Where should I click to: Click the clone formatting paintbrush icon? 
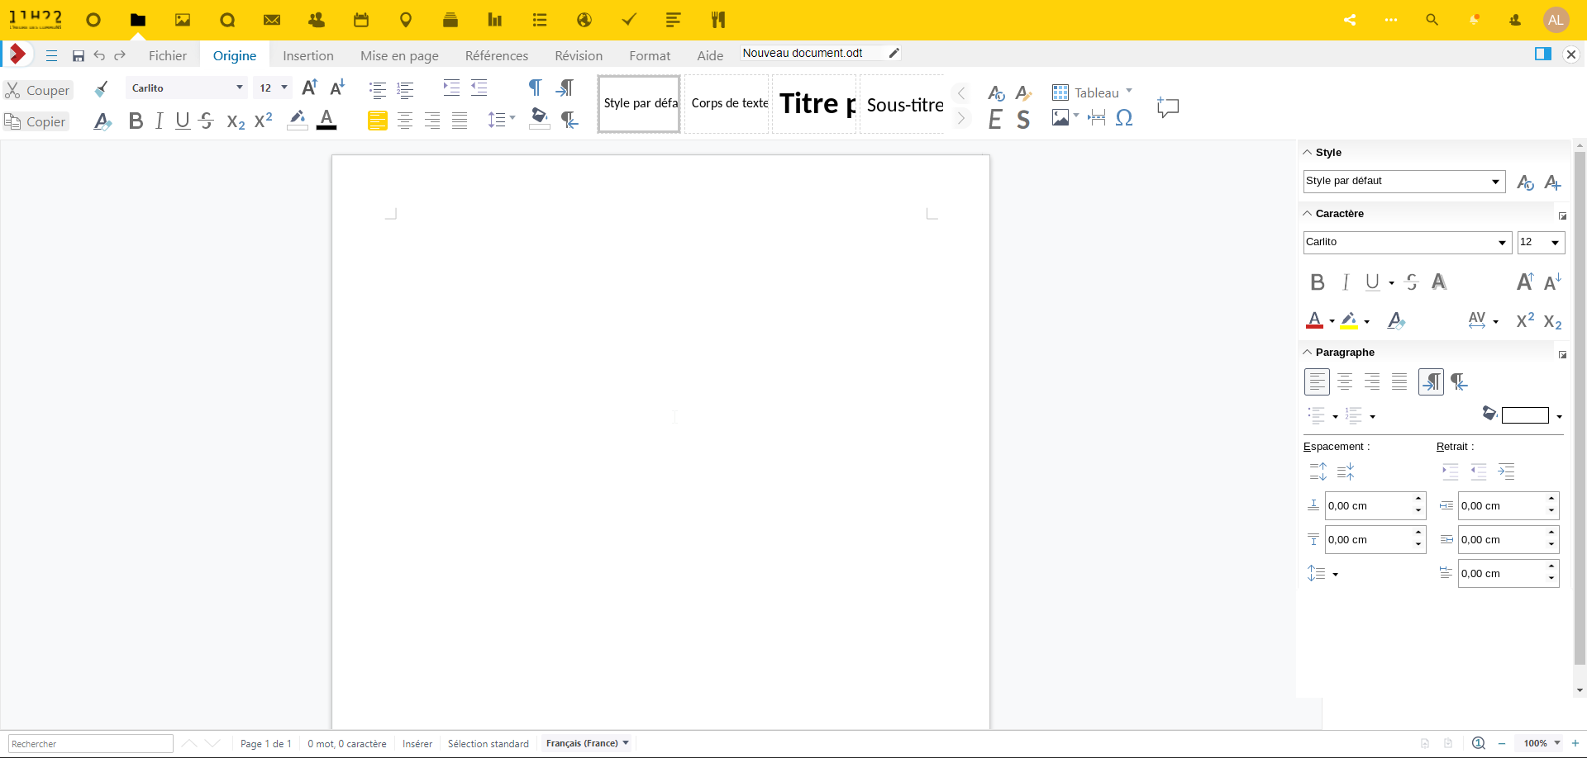102,89
